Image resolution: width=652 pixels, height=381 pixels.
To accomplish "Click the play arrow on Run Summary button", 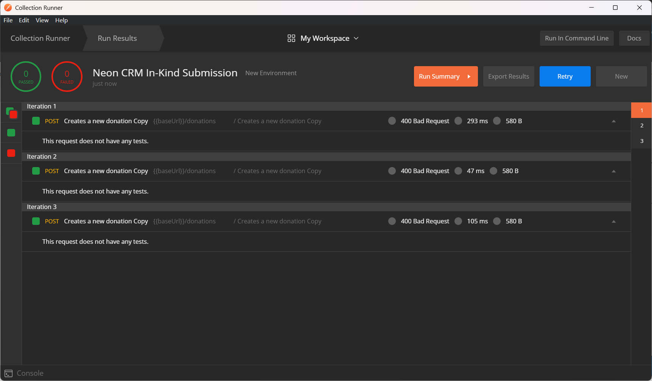I will pos(469,76).
